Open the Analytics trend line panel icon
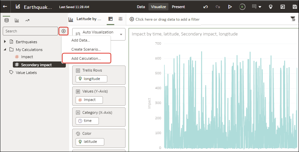This screenshot has width=299, height=152. click(27, 20)
